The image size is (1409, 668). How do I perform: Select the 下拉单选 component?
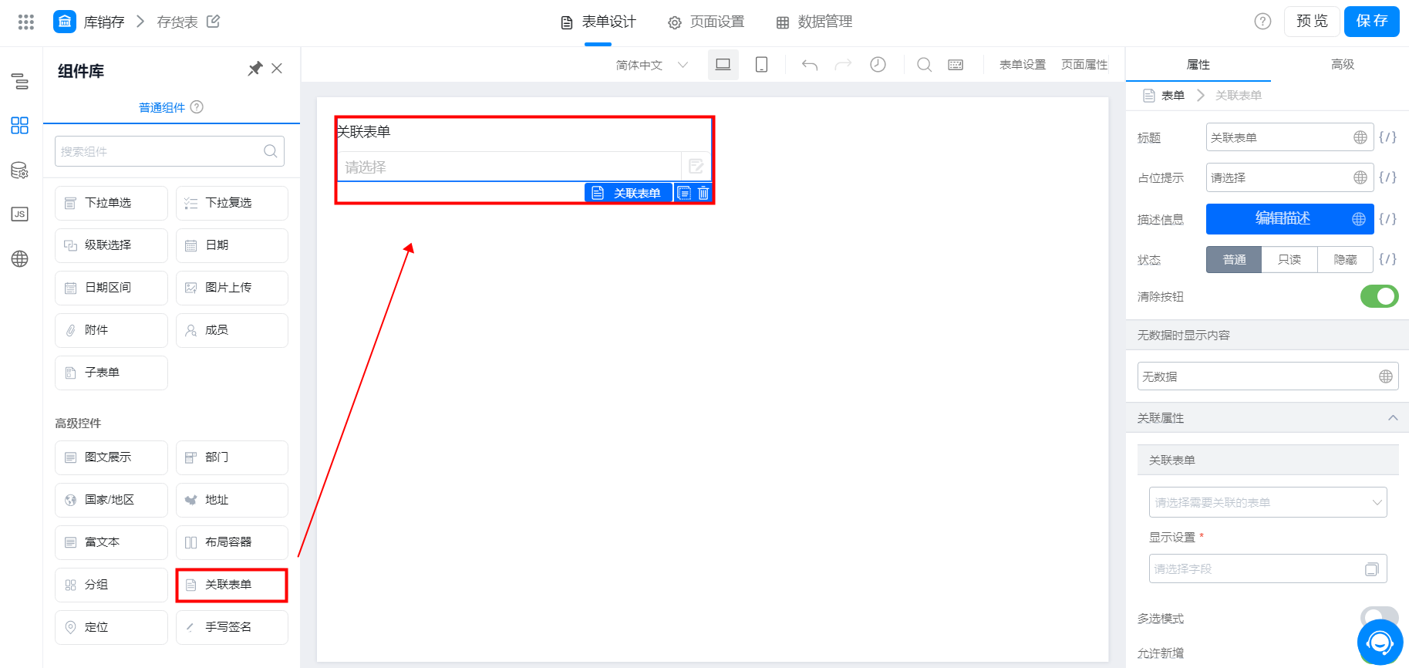tap(111, 203)
